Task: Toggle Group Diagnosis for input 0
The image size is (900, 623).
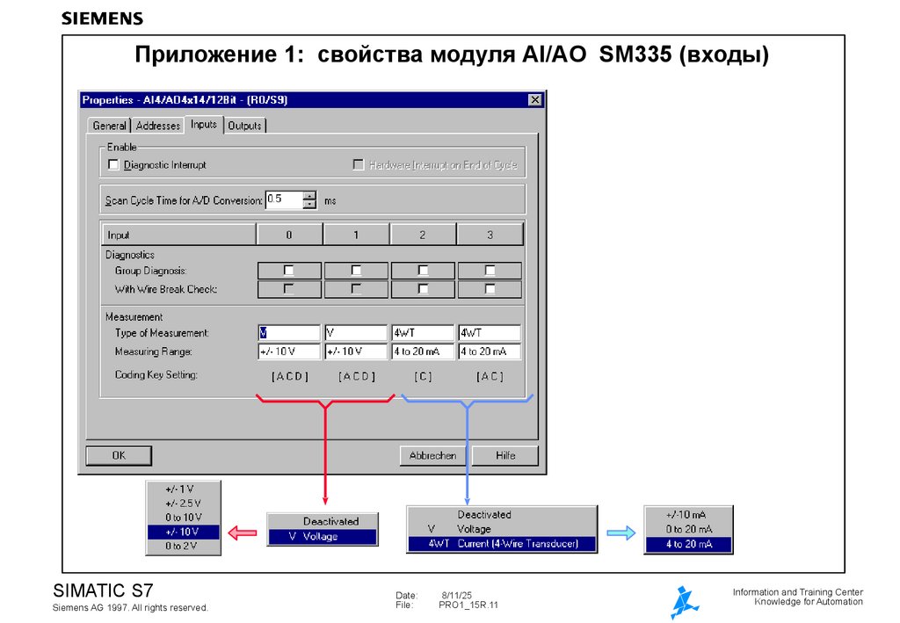Action: pyautogui.click(x=289, y=270)
